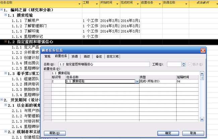Switch to the 资源 tab
Image resolution: width=218 pixels, height=139 pixels.
(75, 56)
